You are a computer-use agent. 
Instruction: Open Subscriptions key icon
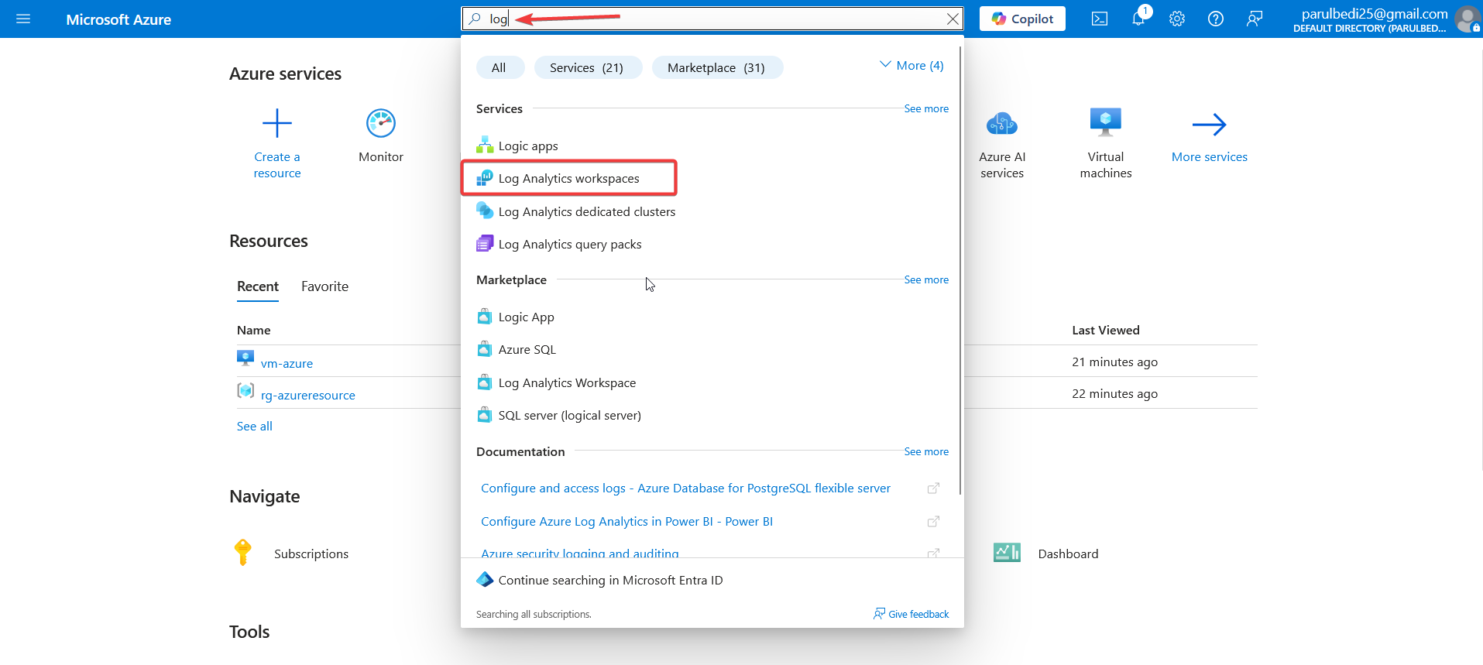[242, 553]
